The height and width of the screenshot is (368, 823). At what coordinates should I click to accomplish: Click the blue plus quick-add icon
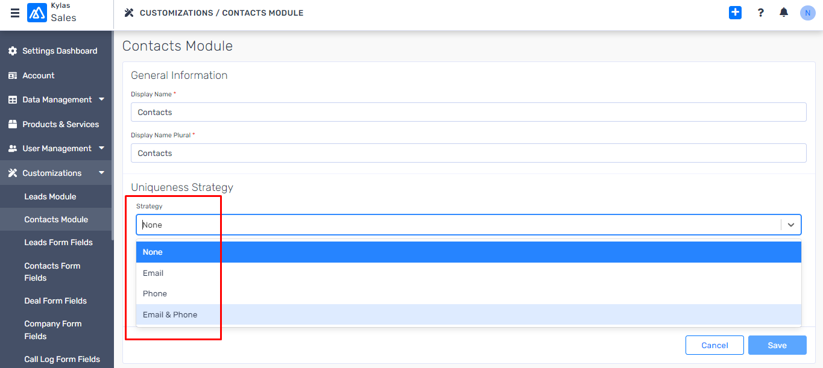coord(735,13)
